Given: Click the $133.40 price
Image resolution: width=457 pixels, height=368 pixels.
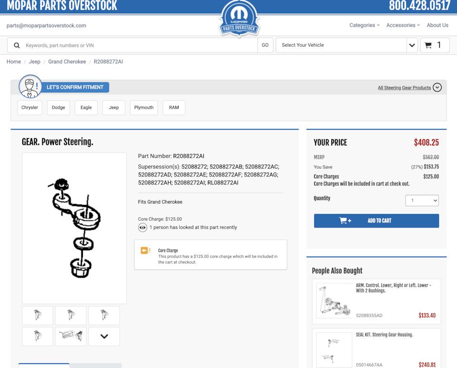Looking at the screenshot, I should pos(427,315).
